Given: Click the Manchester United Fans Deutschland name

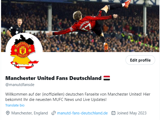Looking at the screenshot, I should pos(53,78).
